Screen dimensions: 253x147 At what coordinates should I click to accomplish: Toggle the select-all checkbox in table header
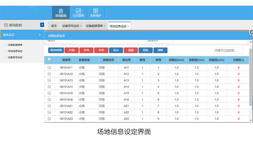click(x=49, y=60)
